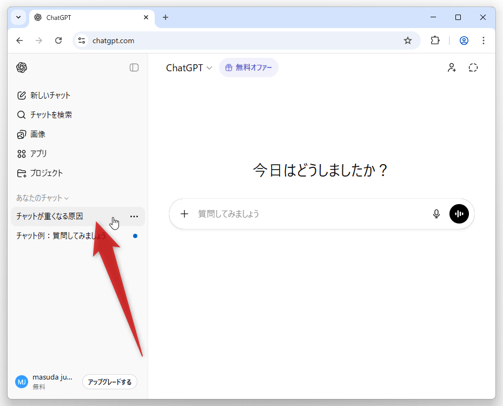Click the add people icon in header
This screenshot has height=406, width=503.
pos(452,68)
